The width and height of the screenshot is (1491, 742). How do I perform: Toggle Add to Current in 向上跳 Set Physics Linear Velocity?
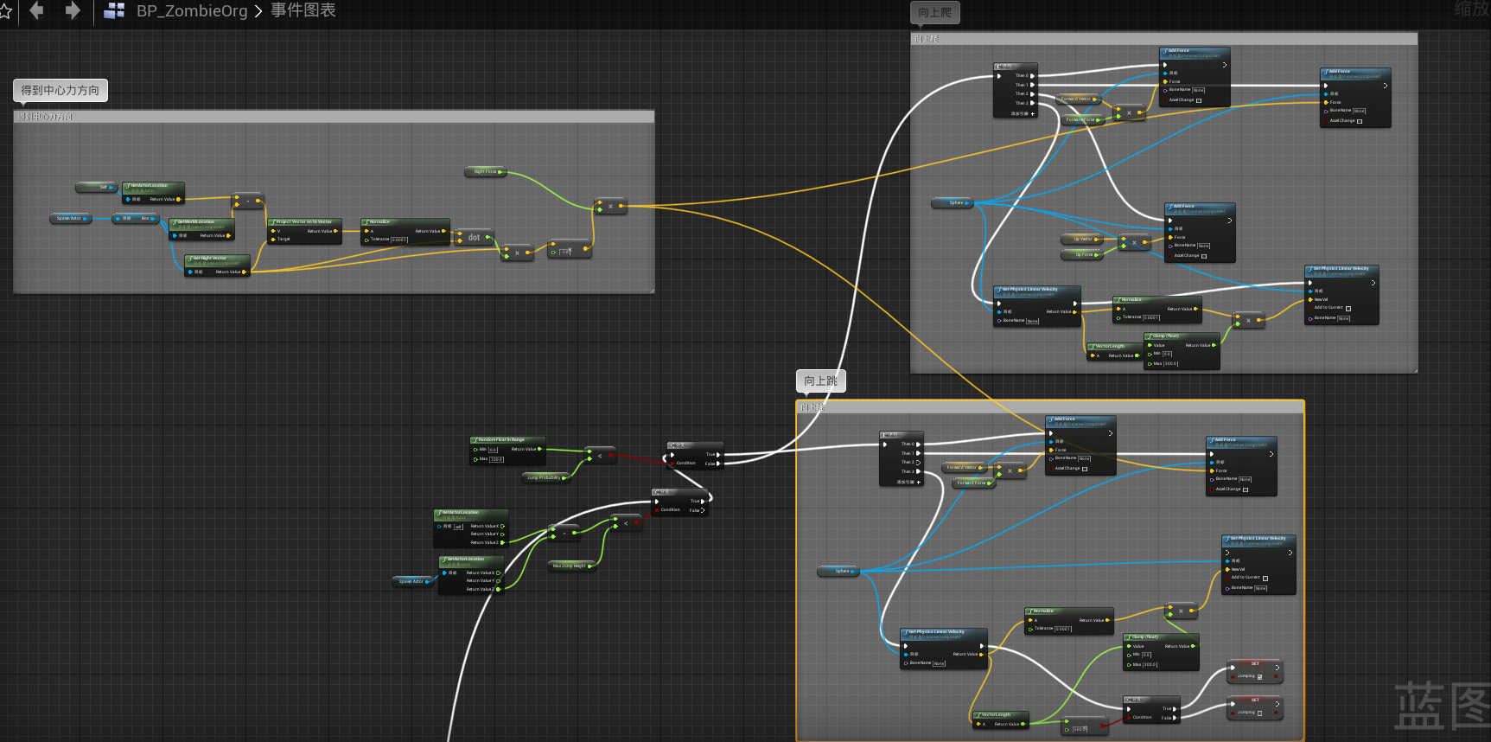coord(1265,578)
